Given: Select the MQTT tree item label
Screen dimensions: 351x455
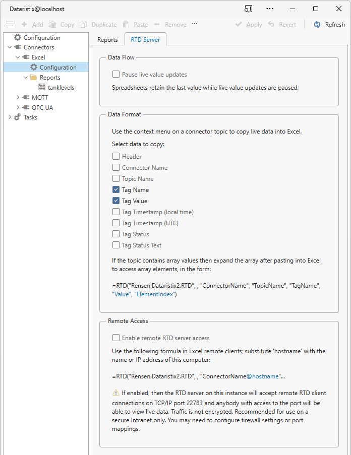Looking at the screenshot, I should tap(40, 98).
